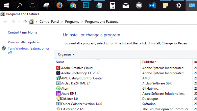197x111 pixels.
Task: Select Arclab Dir2HTML 3.1 entry
Action: (76, 83)
